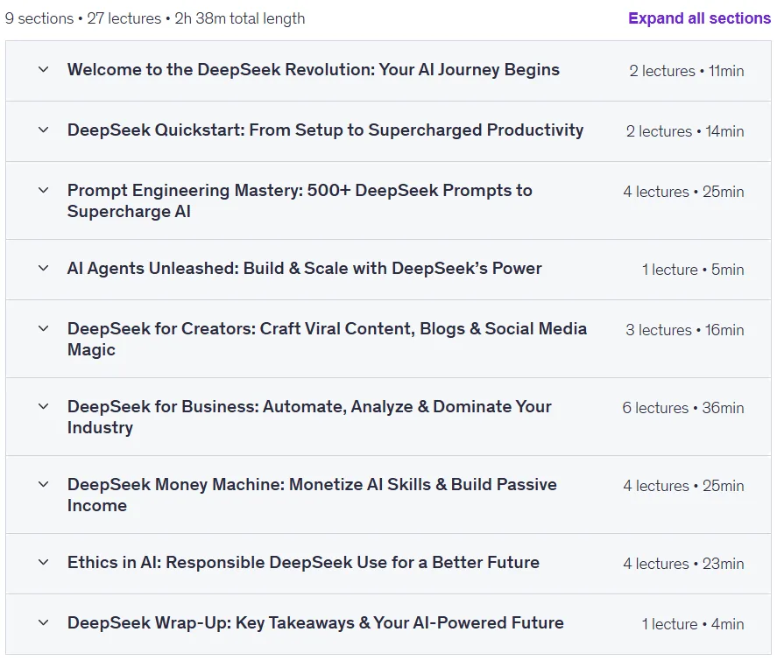Image resolution: width=777 pixels, height=660 pixels.
Task: Expand chevron beside DeepSeek for Creators
Action: [x=44, y=328]
